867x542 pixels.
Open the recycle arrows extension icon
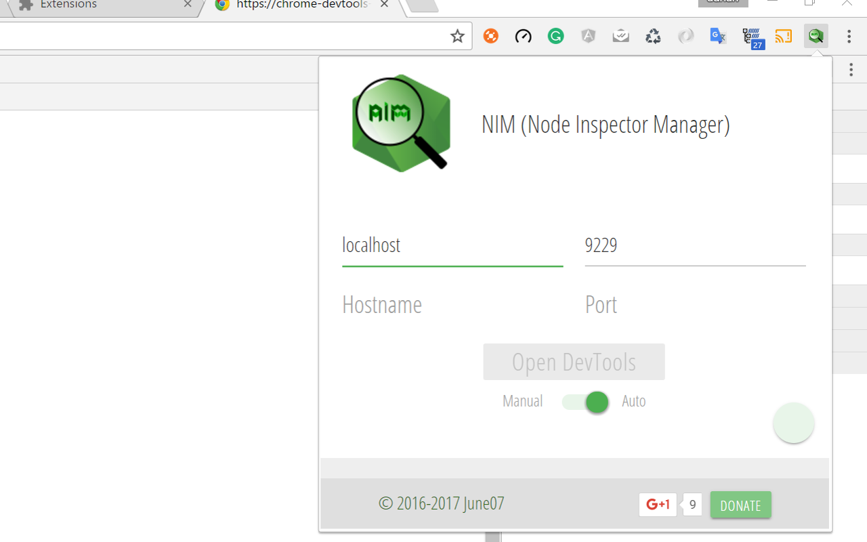653,36
